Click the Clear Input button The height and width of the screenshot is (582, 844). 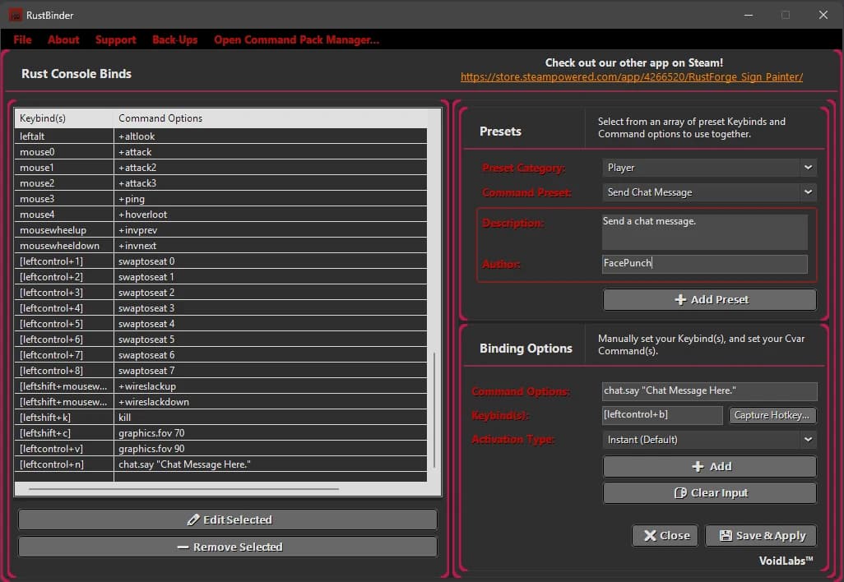point(710,492)
